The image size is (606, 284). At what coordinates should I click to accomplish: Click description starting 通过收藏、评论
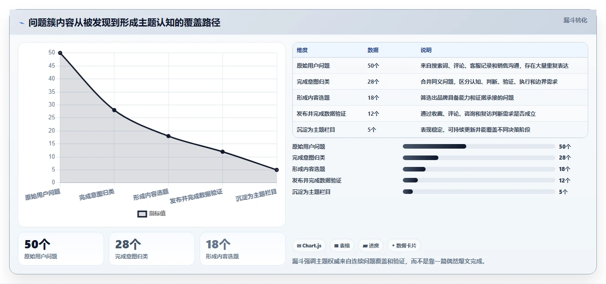point(478,114)
